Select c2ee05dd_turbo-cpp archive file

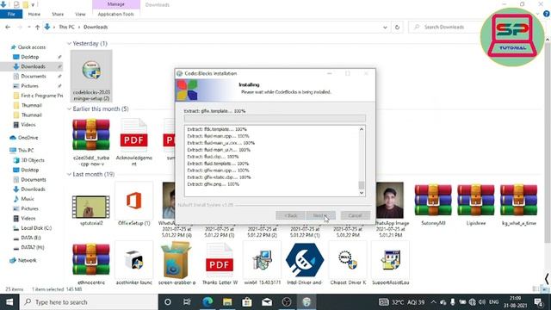click(x=91, y=142)
